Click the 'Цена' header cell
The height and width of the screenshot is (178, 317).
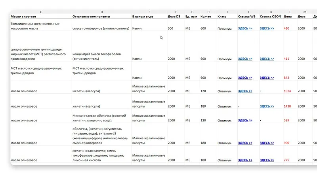(290, 17)
